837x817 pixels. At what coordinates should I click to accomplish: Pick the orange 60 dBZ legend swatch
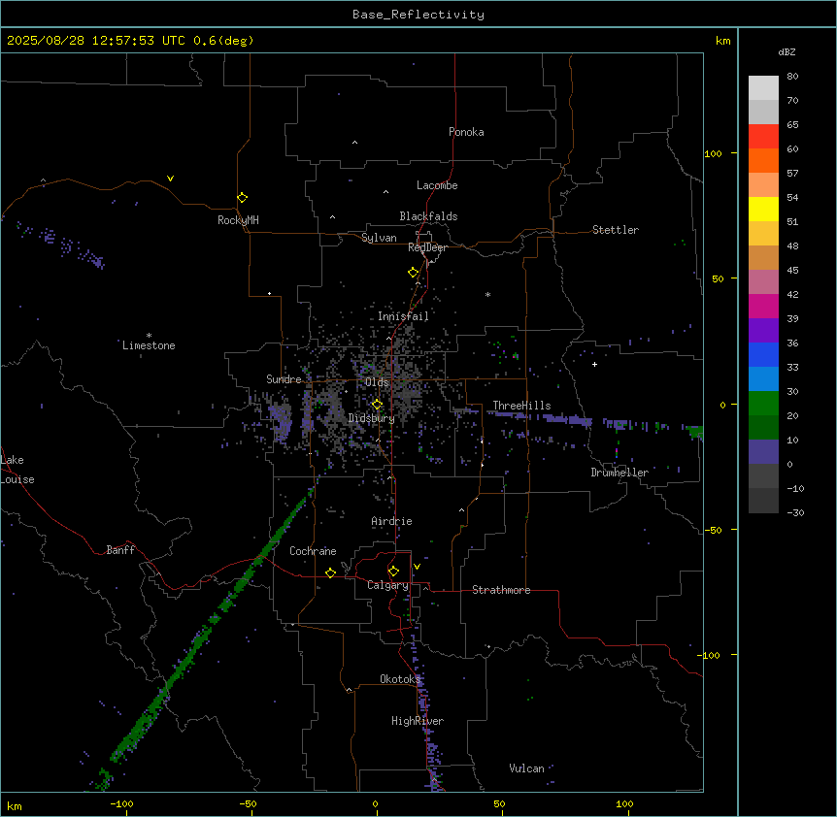pos(763,160)
